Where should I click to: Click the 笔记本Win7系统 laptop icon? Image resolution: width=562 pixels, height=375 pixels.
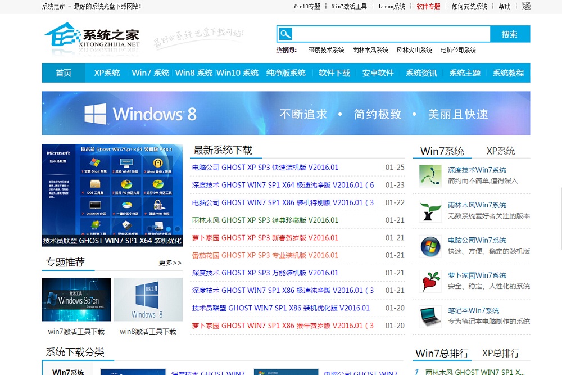coord(430,316)
